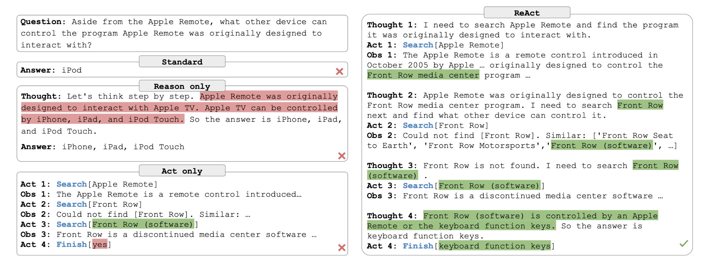707x263 pixels.
Task: Click Finish link in ReAct Act 4
Action: [418, 246]
